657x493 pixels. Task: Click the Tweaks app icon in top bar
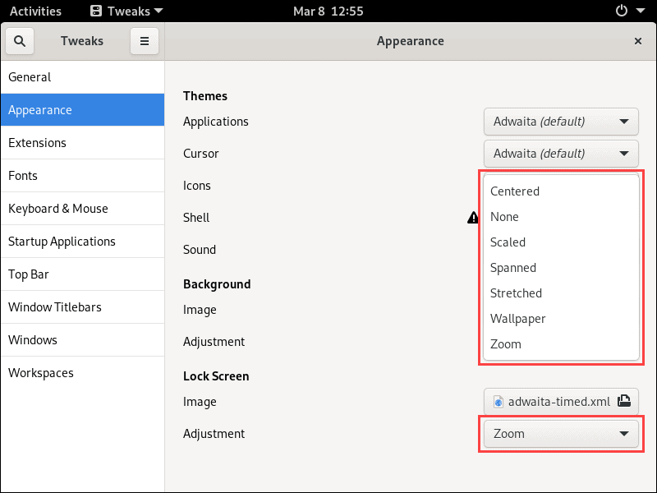pos(96,11)
